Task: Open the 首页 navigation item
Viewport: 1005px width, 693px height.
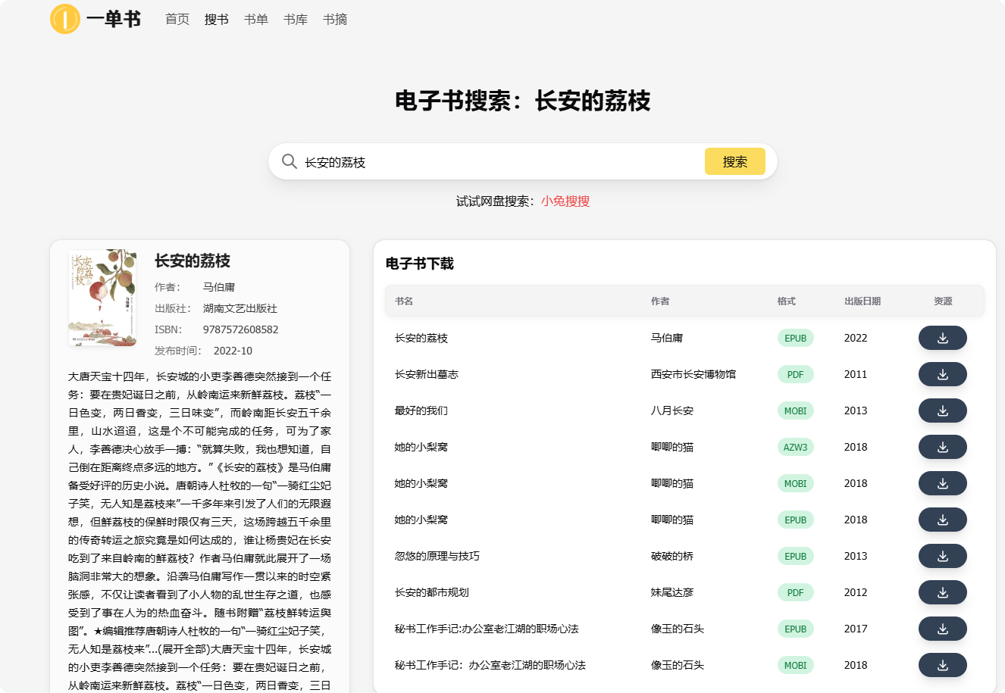Action: (x=177, y=19)
